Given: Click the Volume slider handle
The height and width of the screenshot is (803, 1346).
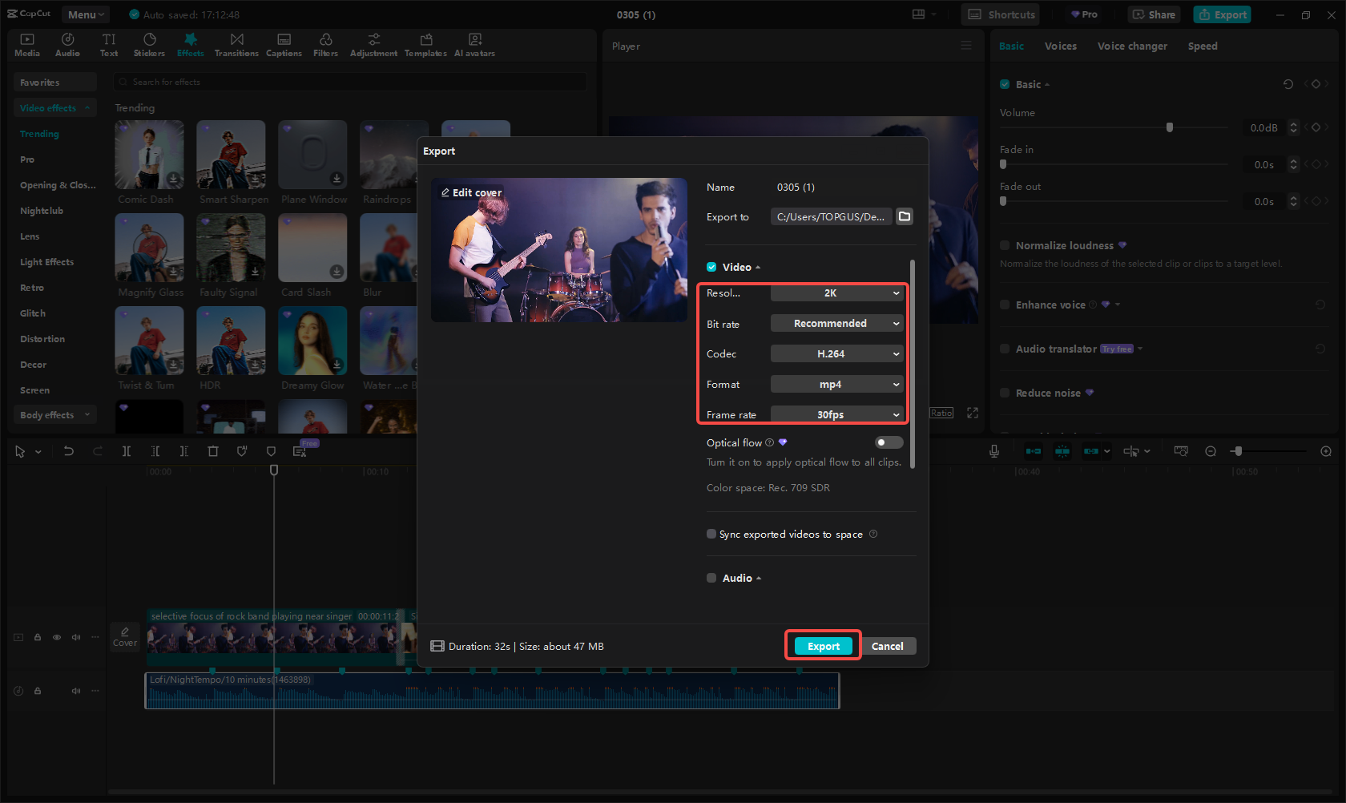Looking at the screenshot, I should (1169, 127).
